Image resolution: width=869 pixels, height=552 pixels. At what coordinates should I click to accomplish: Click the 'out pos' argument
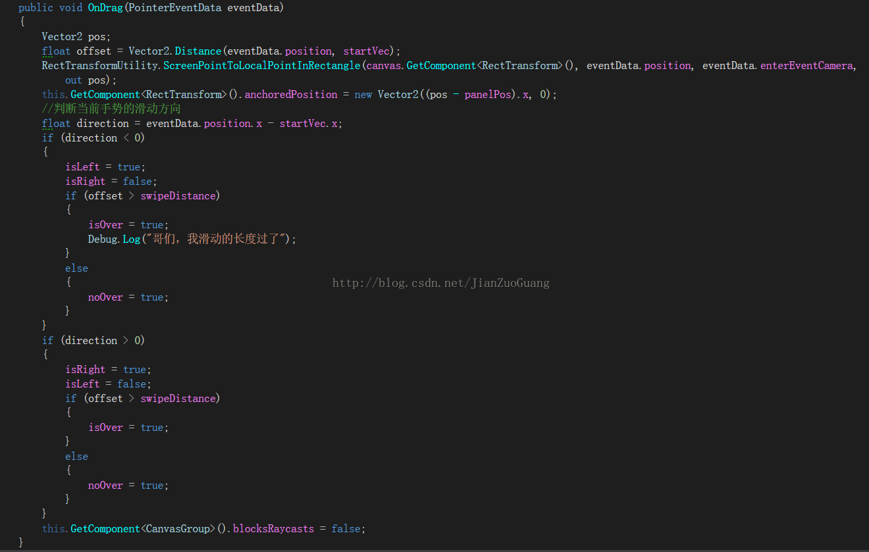coord(88,80)
